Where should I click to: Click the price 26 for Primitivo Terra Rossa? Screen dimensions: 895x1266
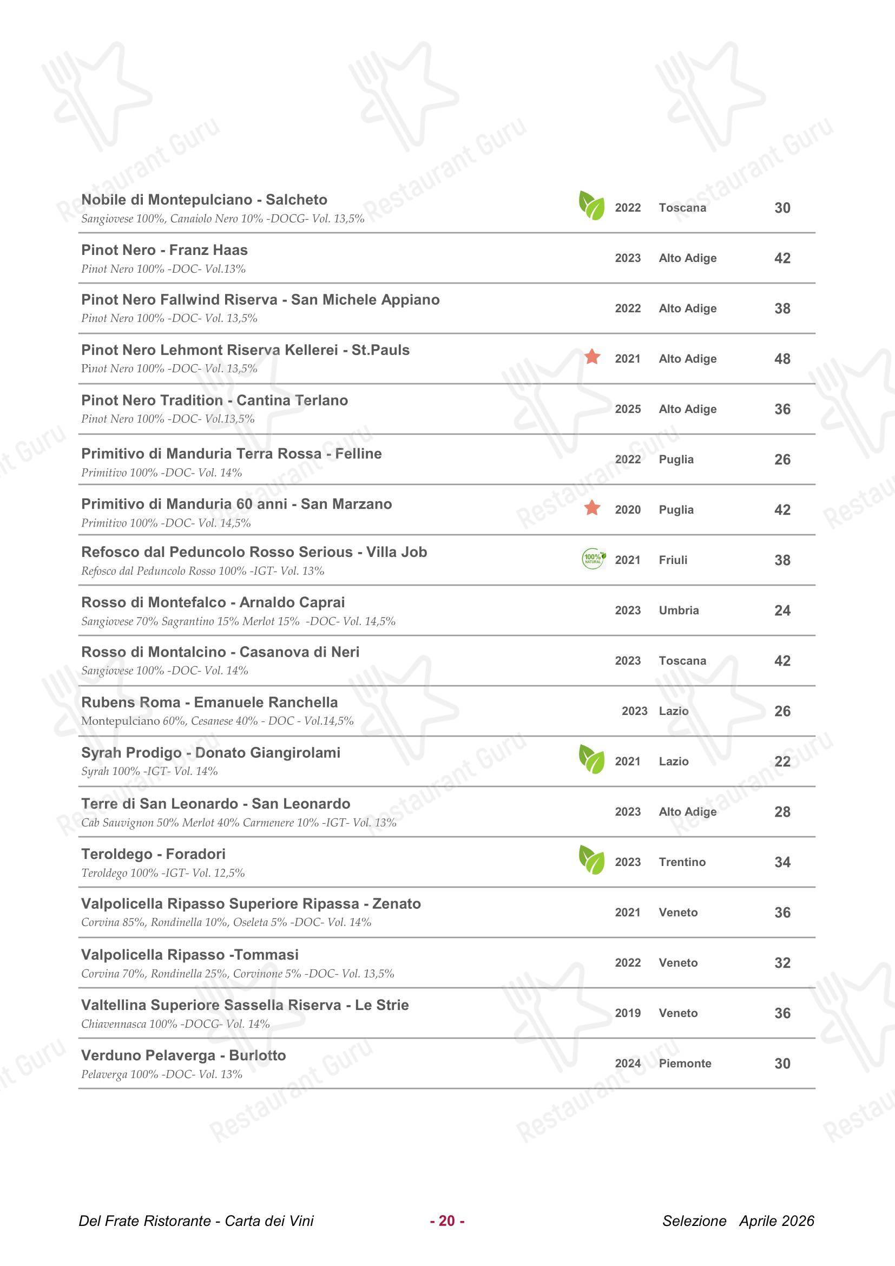click(x=782, y=460)
